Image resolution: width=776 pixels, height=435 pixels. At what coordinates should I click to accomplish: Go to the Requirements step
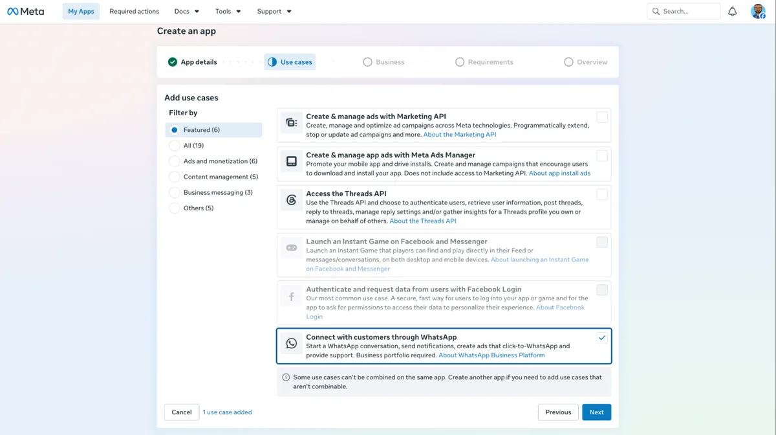click(484, 62)
